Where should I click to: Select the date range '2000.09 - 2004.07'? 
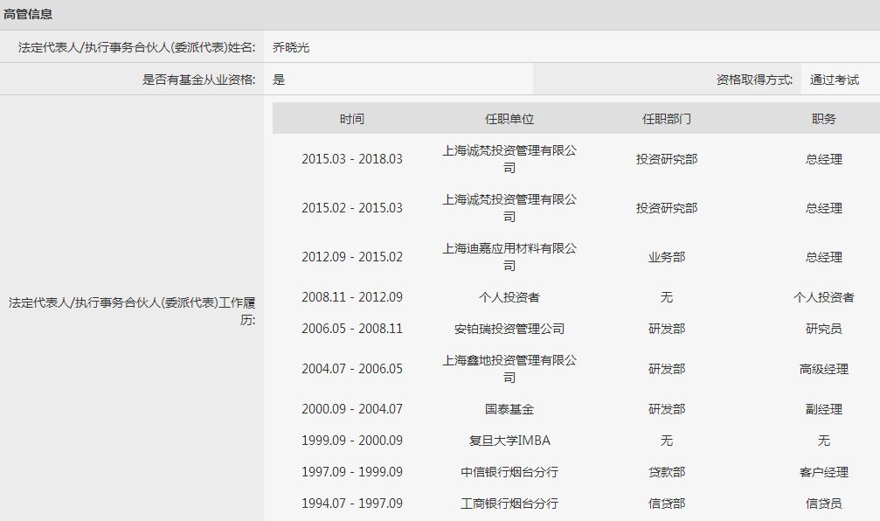click(x=352, y=409)
